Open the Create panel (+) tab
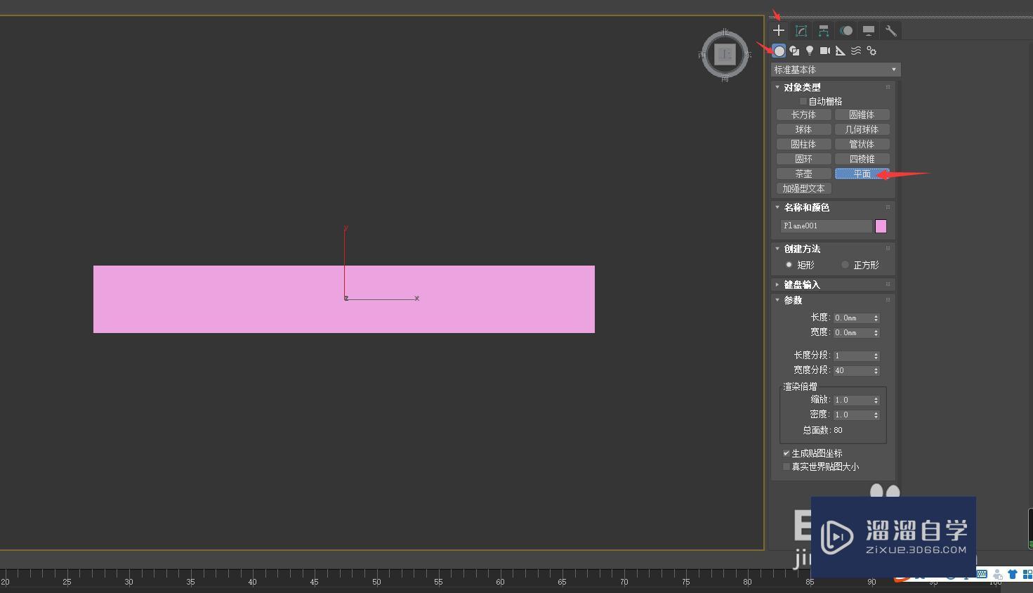This screenshot has width=1033, height=593. tap(778, 30)
